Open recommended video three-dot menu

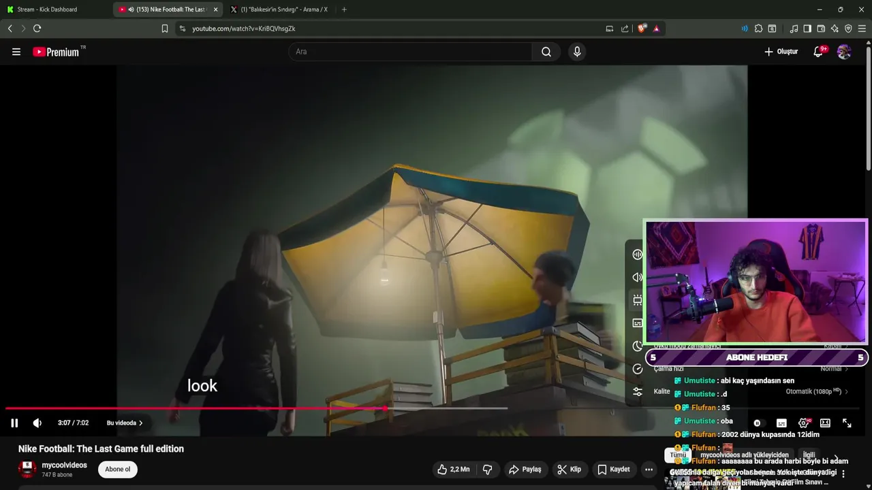coord(843,474)
